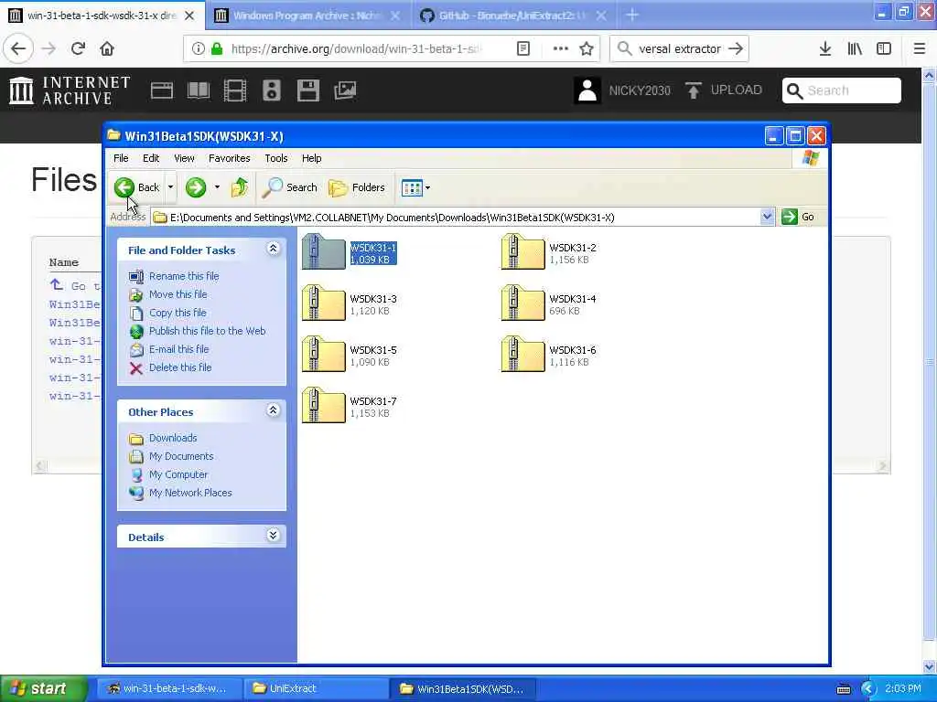The width and height of the screenshot is (937, 702).
Task: Open the Edit menu in Explorer
Action: point(151,158)
